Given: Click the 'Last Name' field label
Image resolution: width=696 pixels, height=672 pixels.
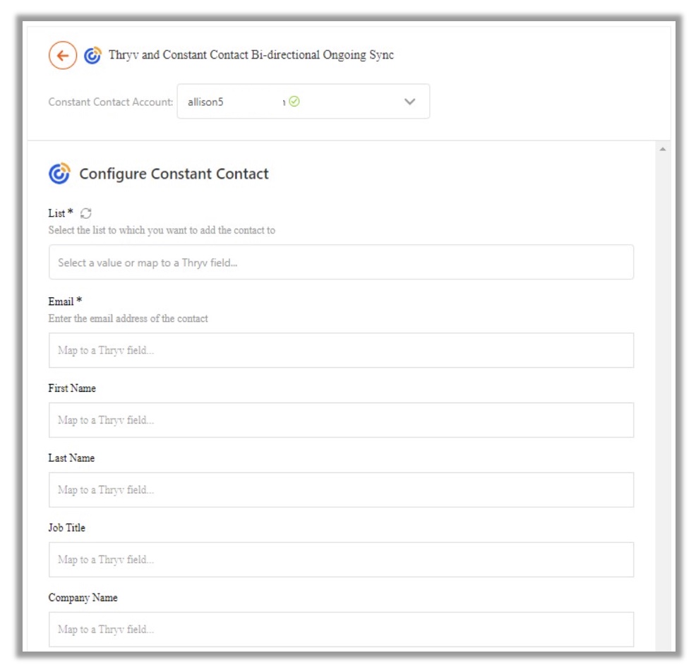Looking at the screenshot, I should 71,458.
